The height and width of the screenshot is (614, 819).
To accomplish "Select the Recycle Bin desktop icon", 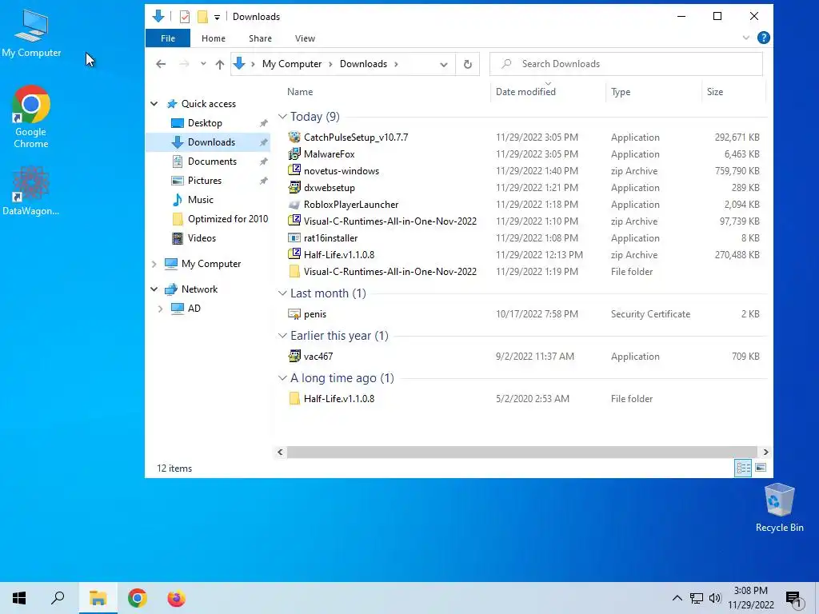I will (x=779, y=508).
